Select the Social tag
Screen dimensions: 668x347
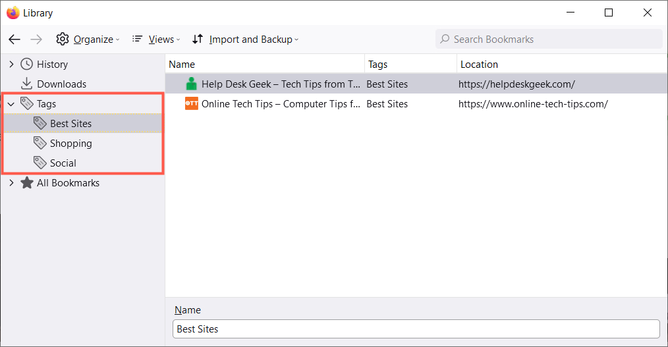pyautogui.click(x=63, y=163)
